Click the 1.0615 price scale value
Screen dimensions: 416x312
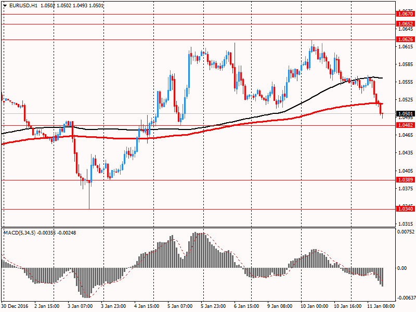(x=406, y=46)
